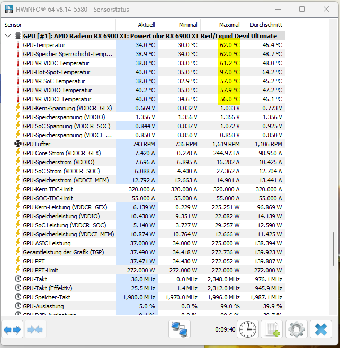Select the GPU PPT row label
Screen dimensions: 340x348
pyautogui.click(x=34, y=261)
